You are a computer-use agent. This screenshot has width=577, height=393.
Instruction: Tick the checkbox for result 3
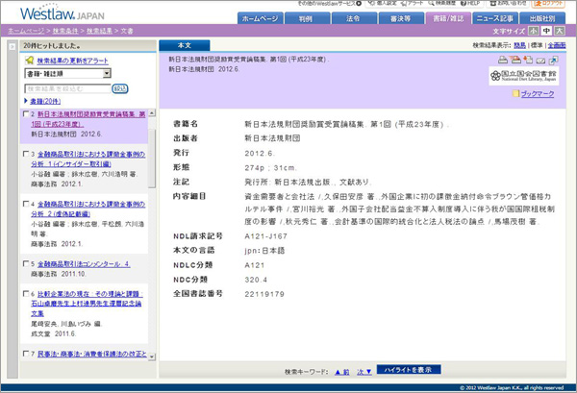point(24,154)
